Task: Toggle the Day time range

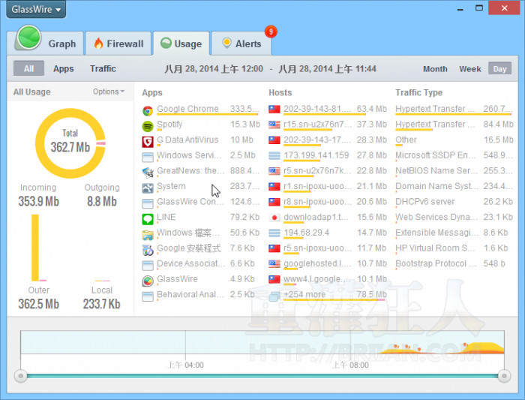Action: point(499,68)
